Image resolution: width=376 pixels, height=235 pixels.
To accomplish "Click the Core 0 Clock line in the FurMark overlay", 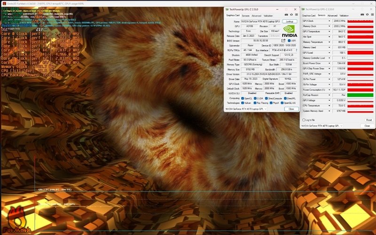I will (x=40, y=33).
